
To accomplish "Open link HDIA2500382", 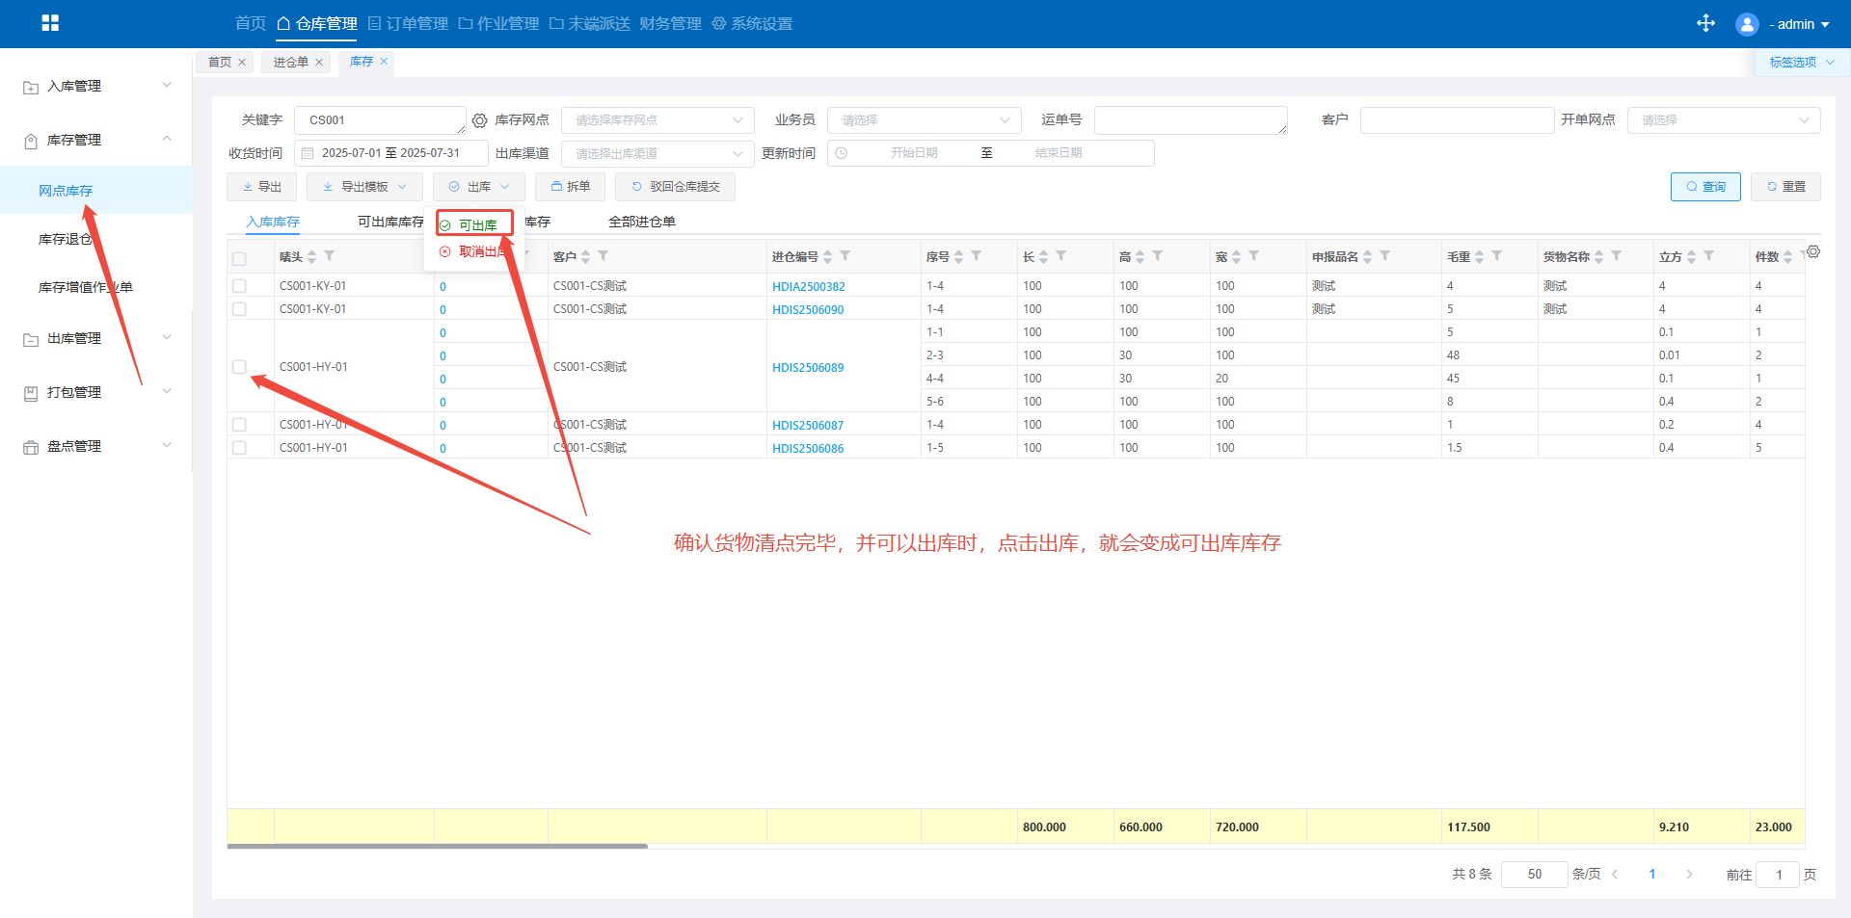I will click(808, 287).
